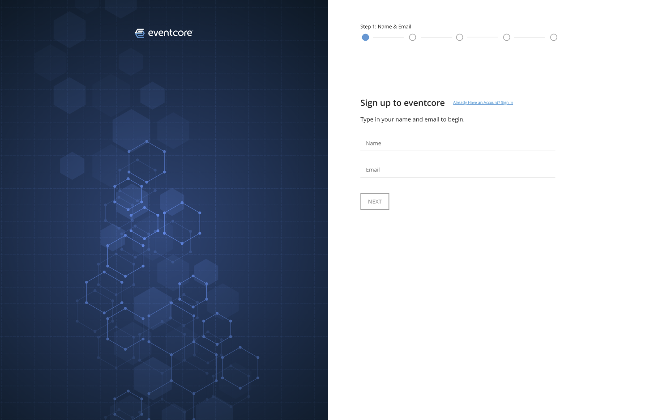The height and width of the screenshot is (420, 671).
Task: Focus the Email input field
Action: 457,170
